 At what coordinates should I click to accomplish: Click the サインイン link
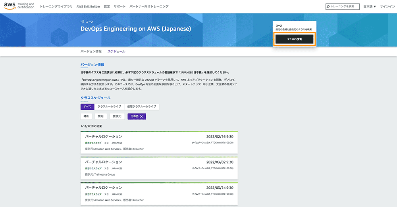pos(387,7)
